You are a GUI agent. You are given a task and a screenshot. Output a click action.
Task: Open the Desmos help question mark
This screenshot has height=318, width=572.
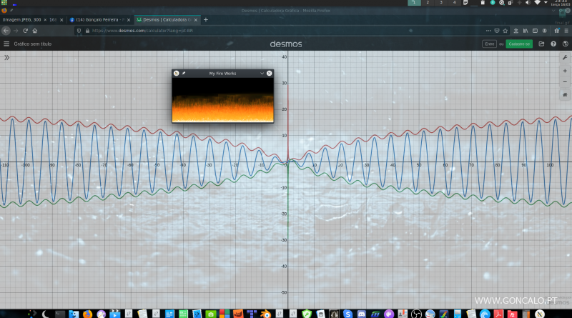click(553, 44)
